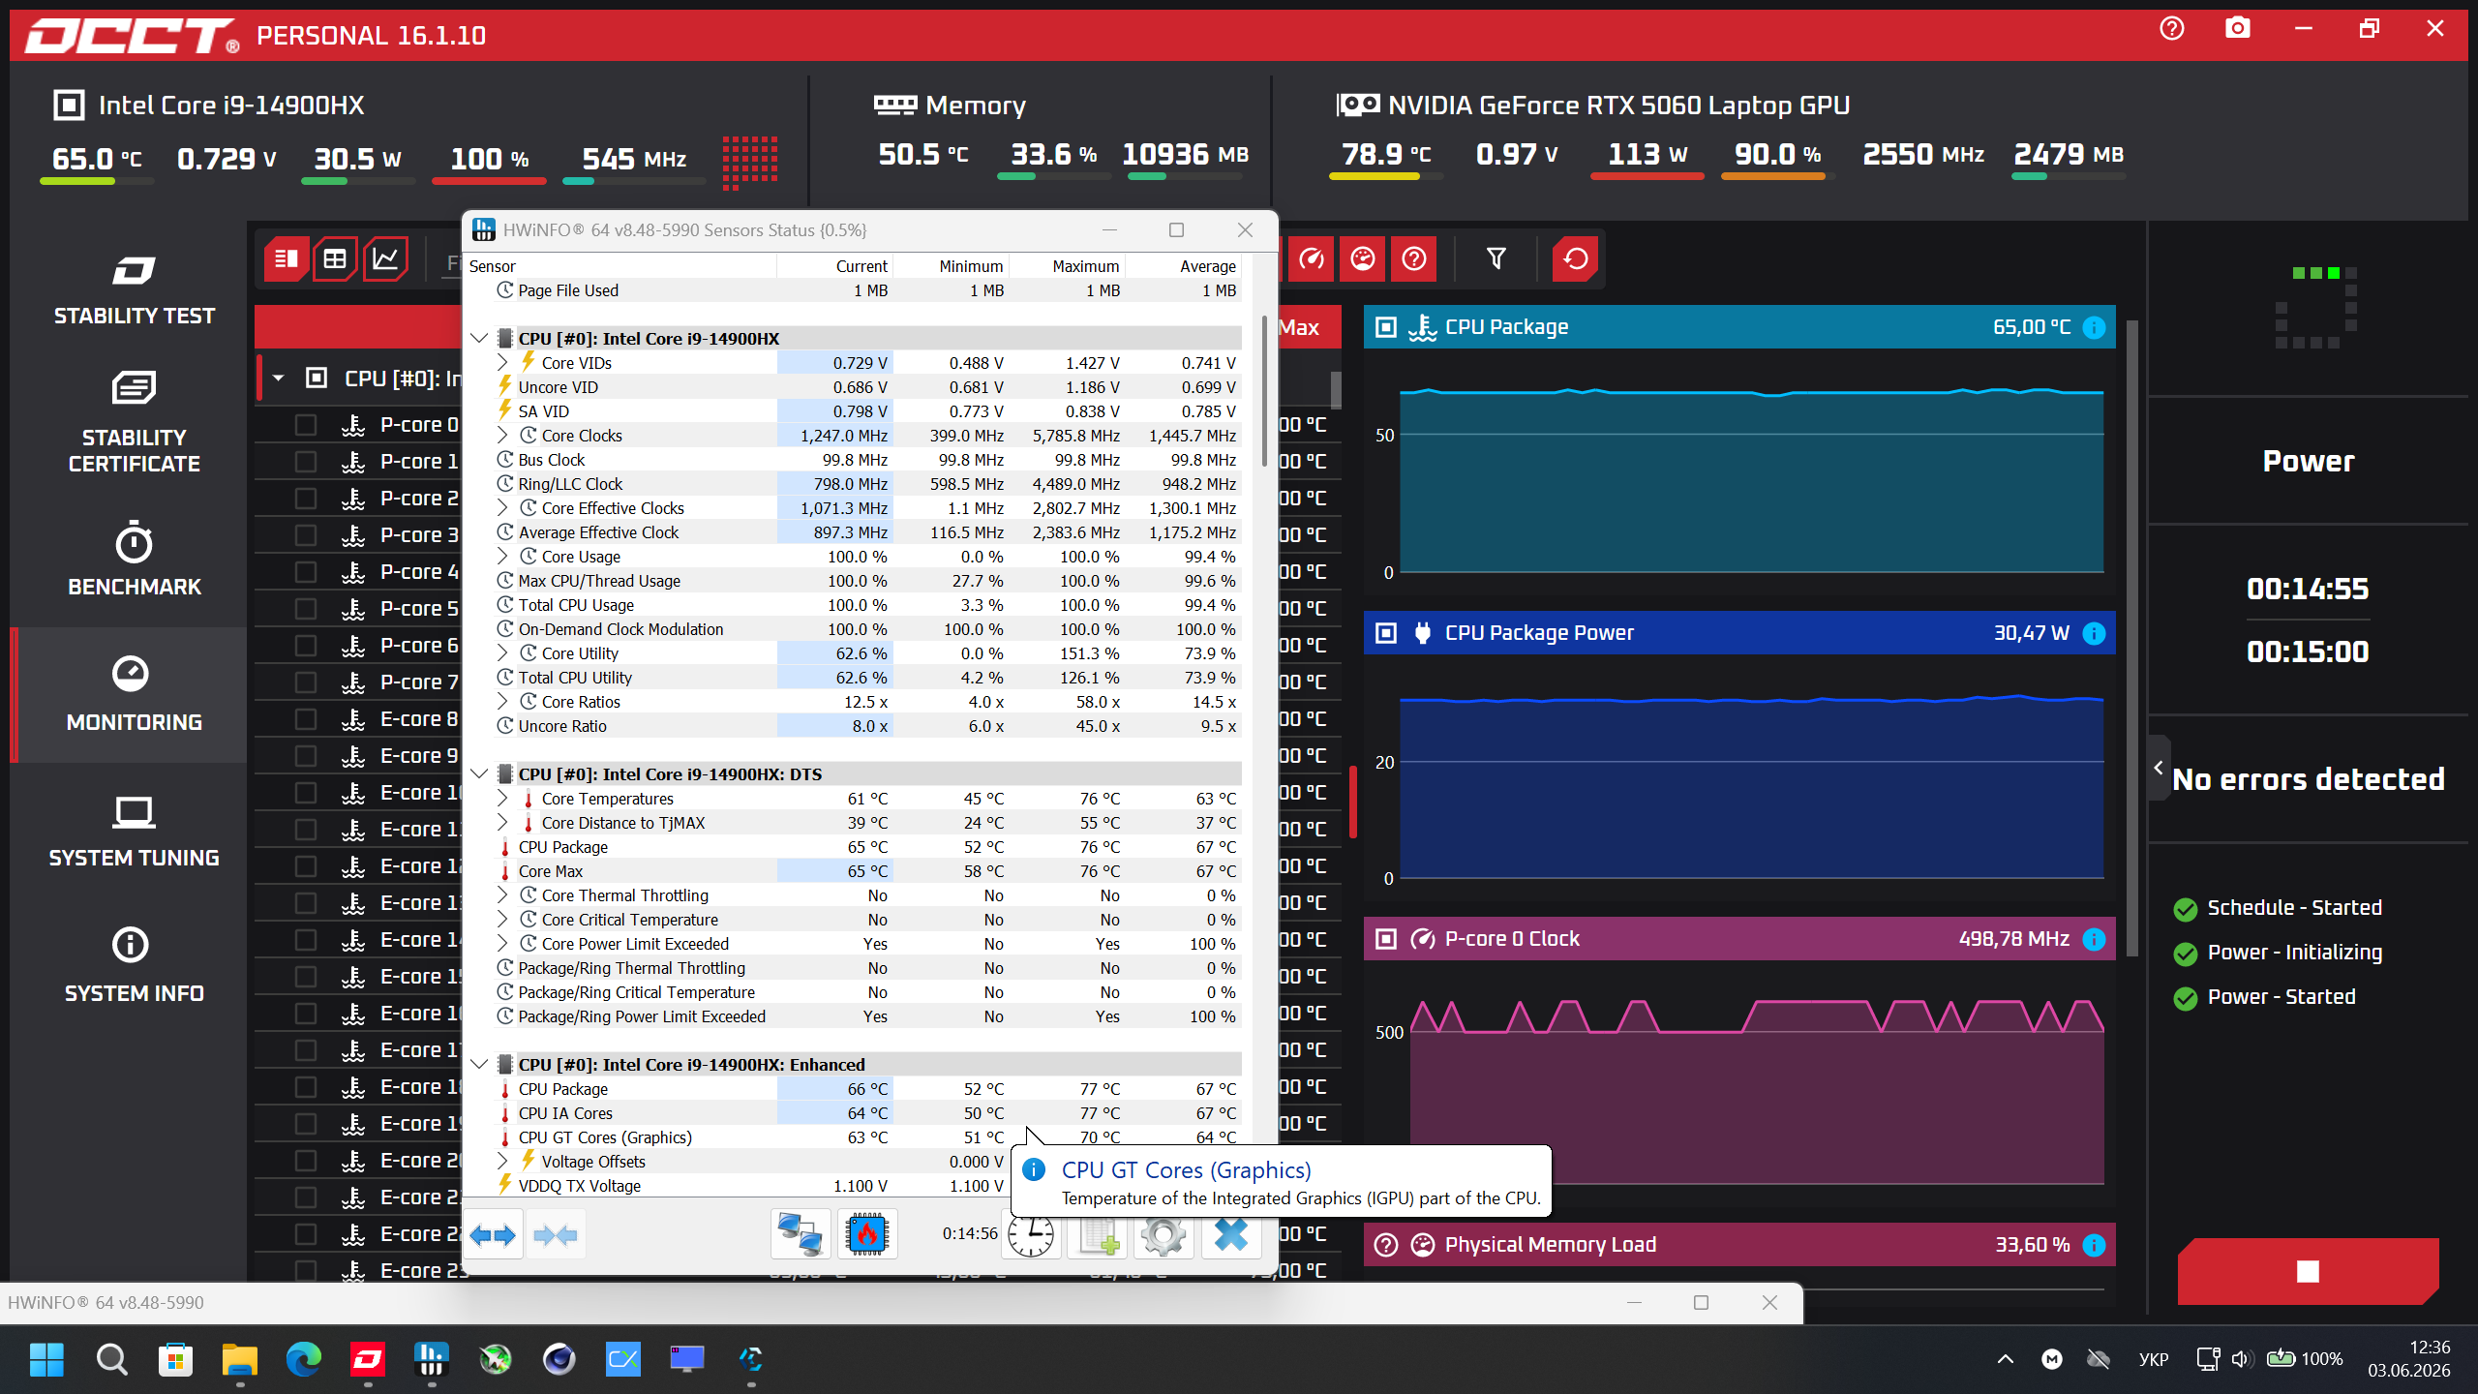Open the OCCT help icon in title bar

click(2172, 29)
